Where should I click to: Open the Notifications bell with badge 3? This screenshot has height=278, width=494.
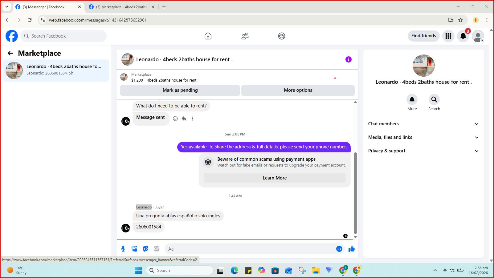[463, 36]
